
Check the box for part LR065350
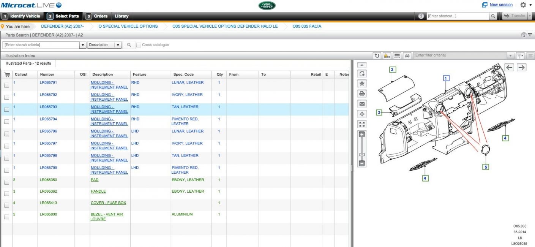coord(7,182)
